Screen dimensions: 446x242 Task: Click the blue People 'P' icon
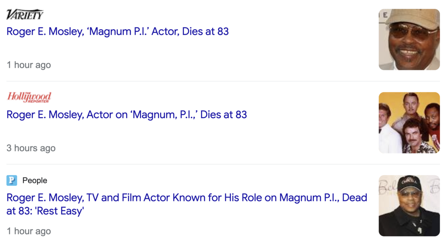click(12, 181)
